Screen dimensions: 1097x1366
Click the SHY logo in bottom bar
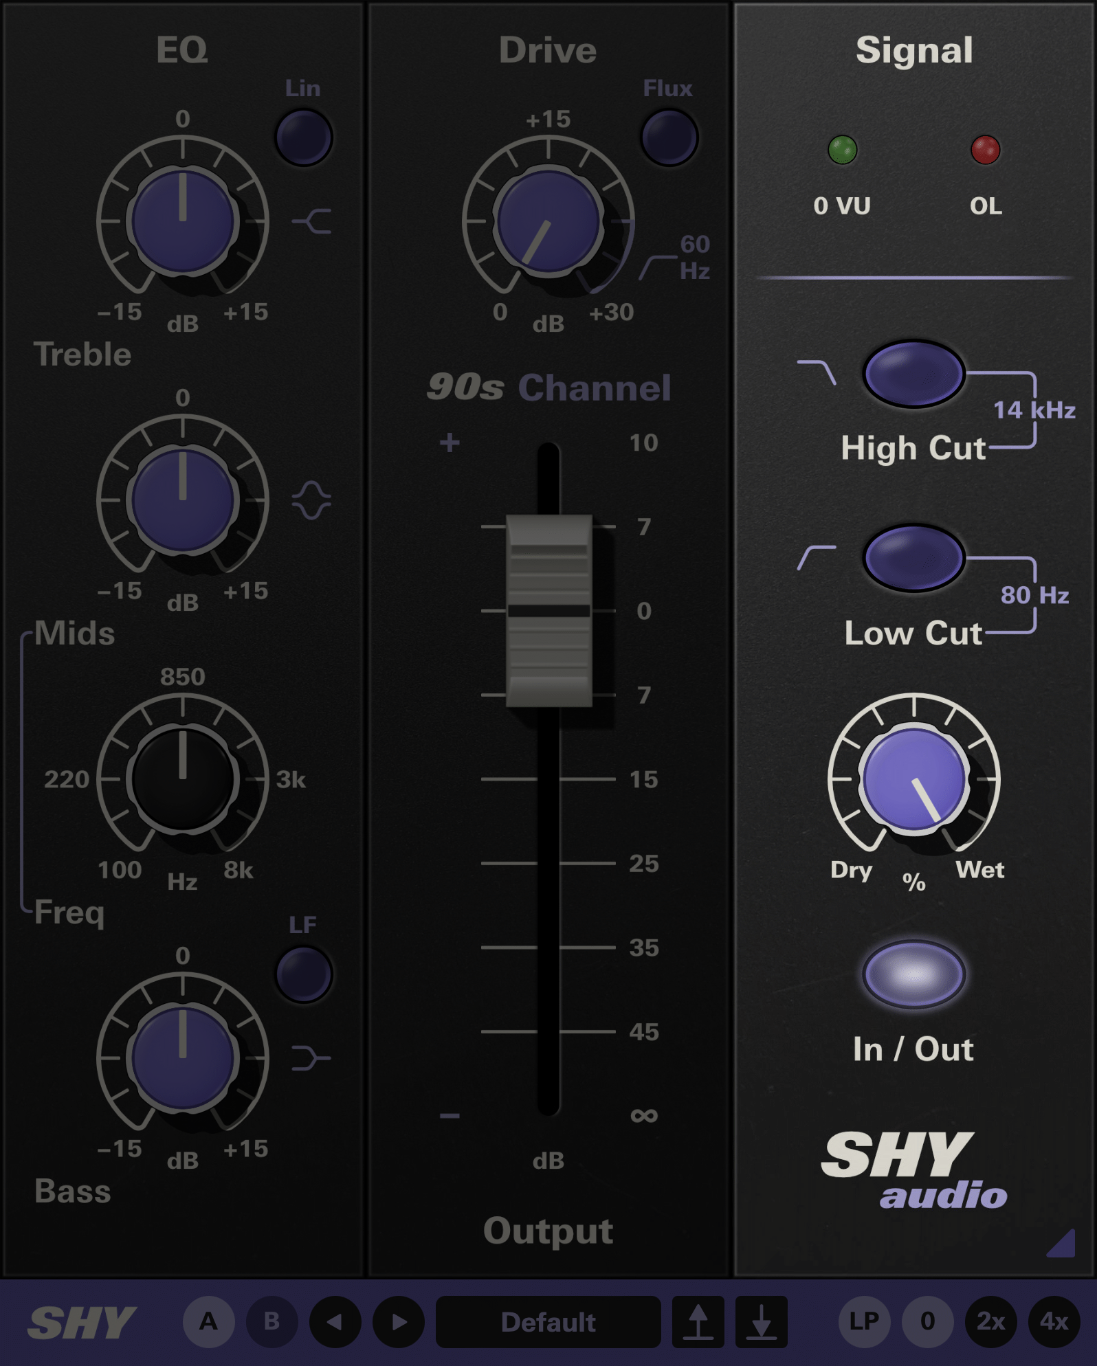pyautogui.click(x=82, y=1322)
